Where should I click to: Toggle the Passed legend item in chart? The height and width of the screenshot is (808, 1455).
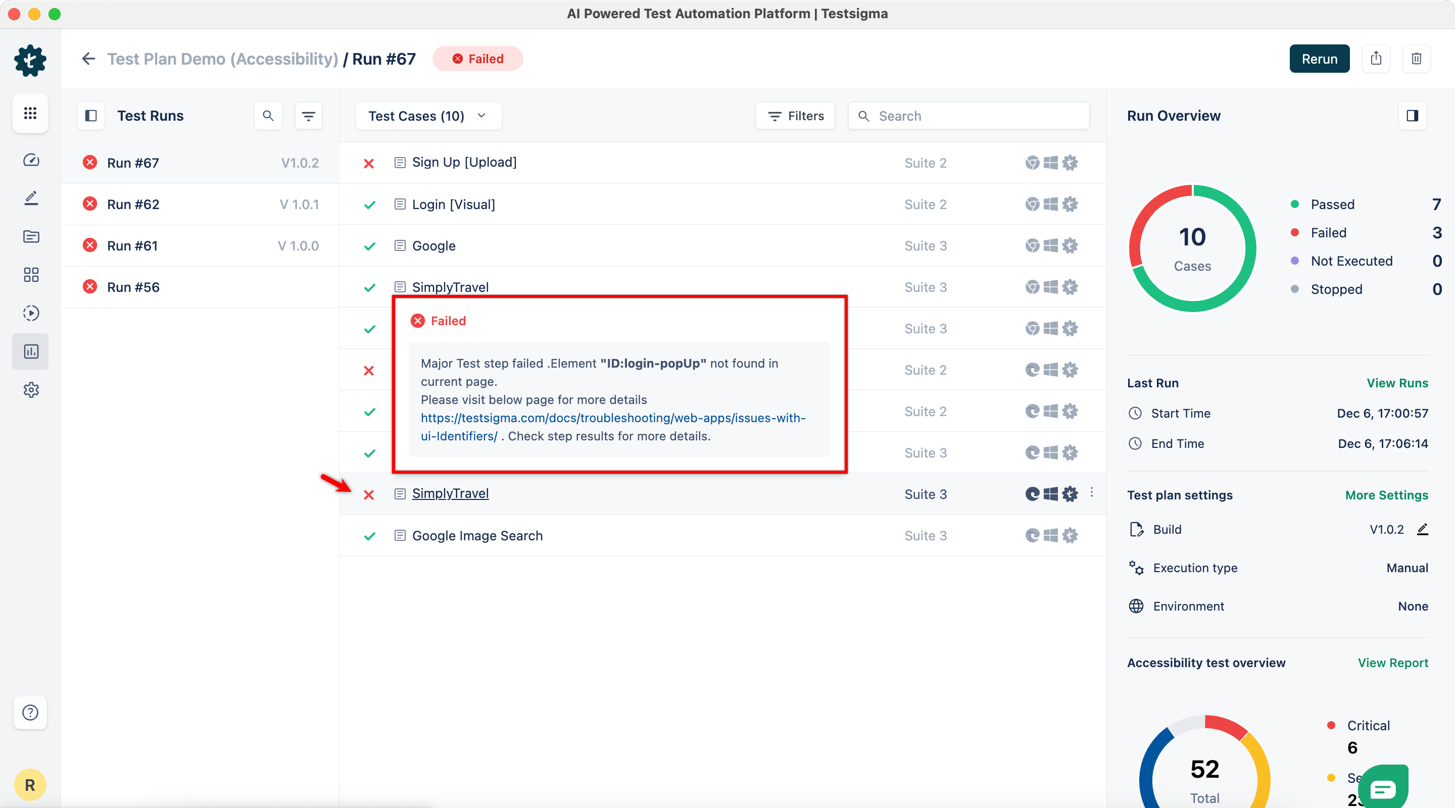pos(1332,205)
